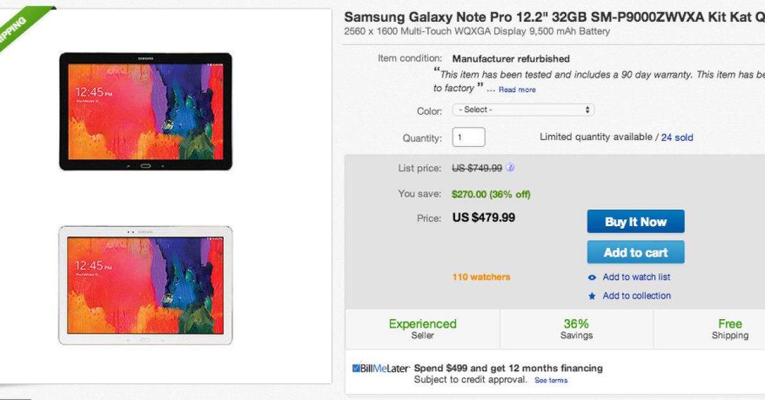Open the BillMeLater See terms link
This screenshot has width=765, height=400.
click(551, 380)
